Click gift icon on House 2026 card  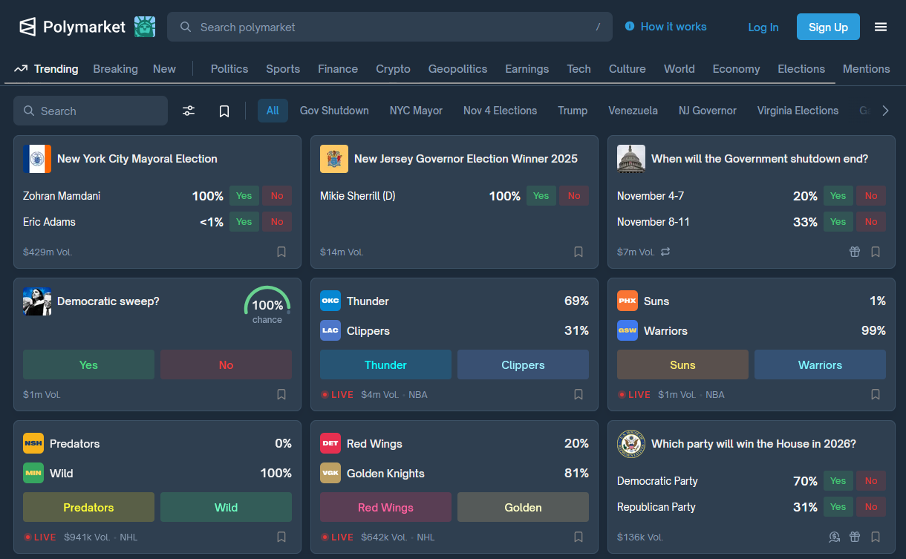click(855, 537)
